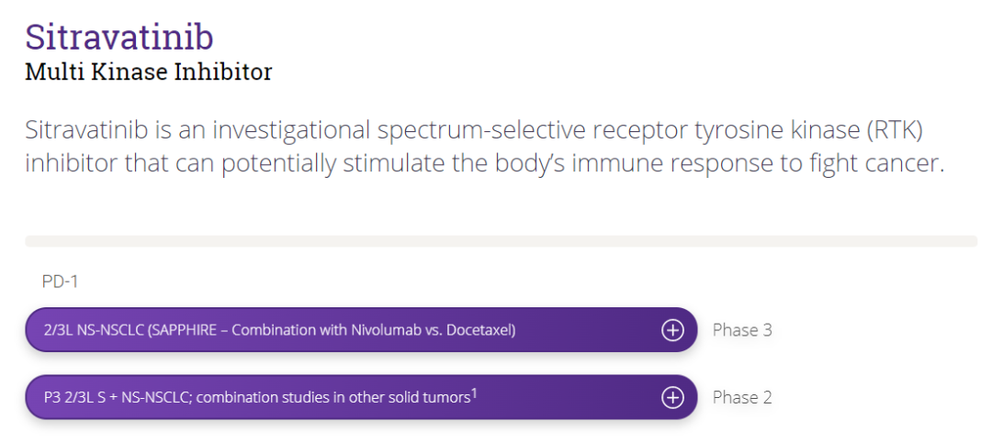Click plus icon on solid tumors row
992x442 pixels.
[672, 397]
